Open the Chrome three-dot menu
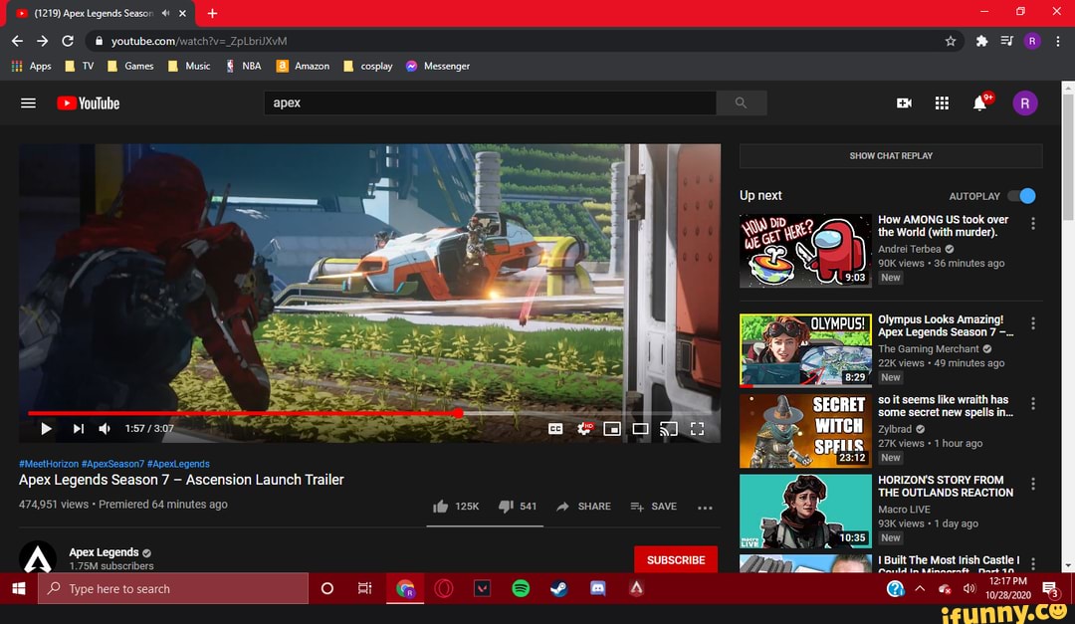 (1058, 41)
